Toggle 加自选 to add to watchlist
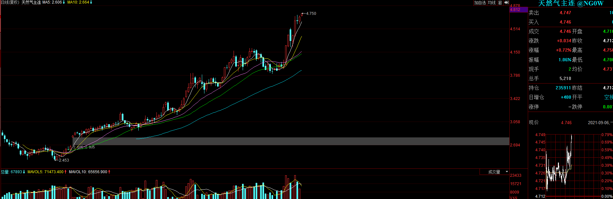The height and width of the screenshot is (199, 613). pyautogui.click(x=480, y=3)
